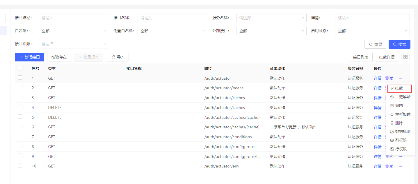
Task: Check the checkbox for row 1
Action: tap(20, 78)
